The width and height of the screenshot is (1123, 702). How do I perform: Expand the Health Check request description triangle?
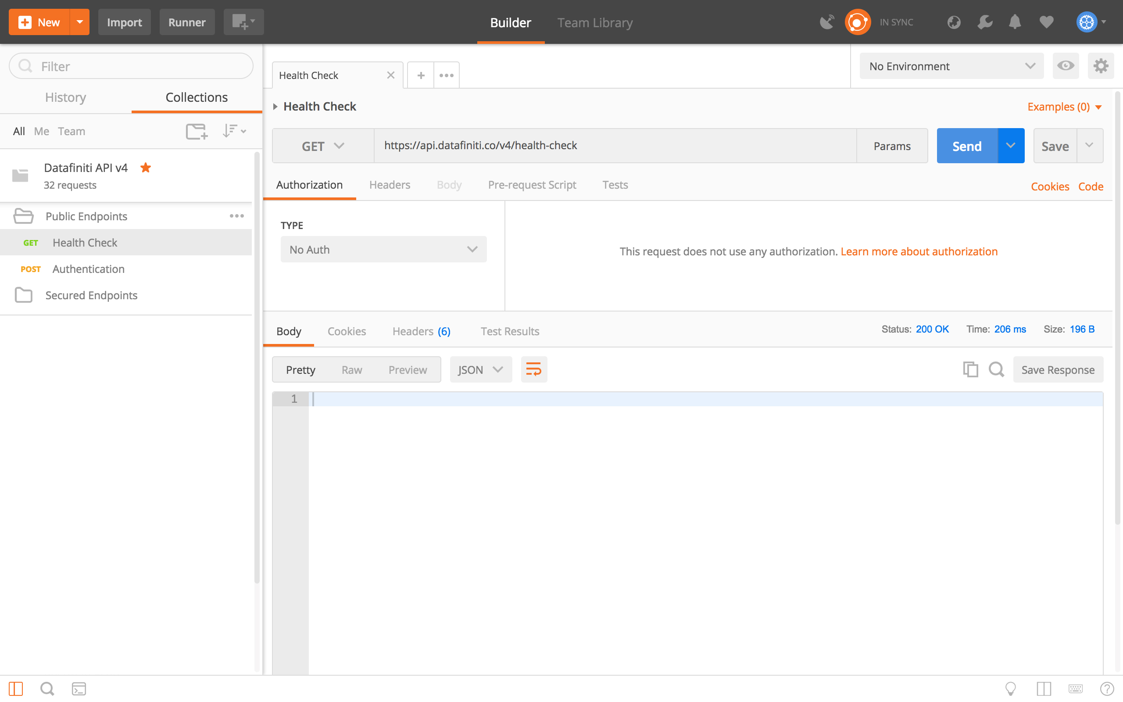275,107
